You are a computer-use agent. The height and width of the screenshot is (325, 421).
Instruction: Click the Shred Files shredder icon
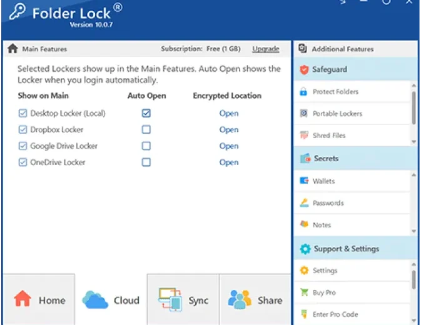point(304,135)
